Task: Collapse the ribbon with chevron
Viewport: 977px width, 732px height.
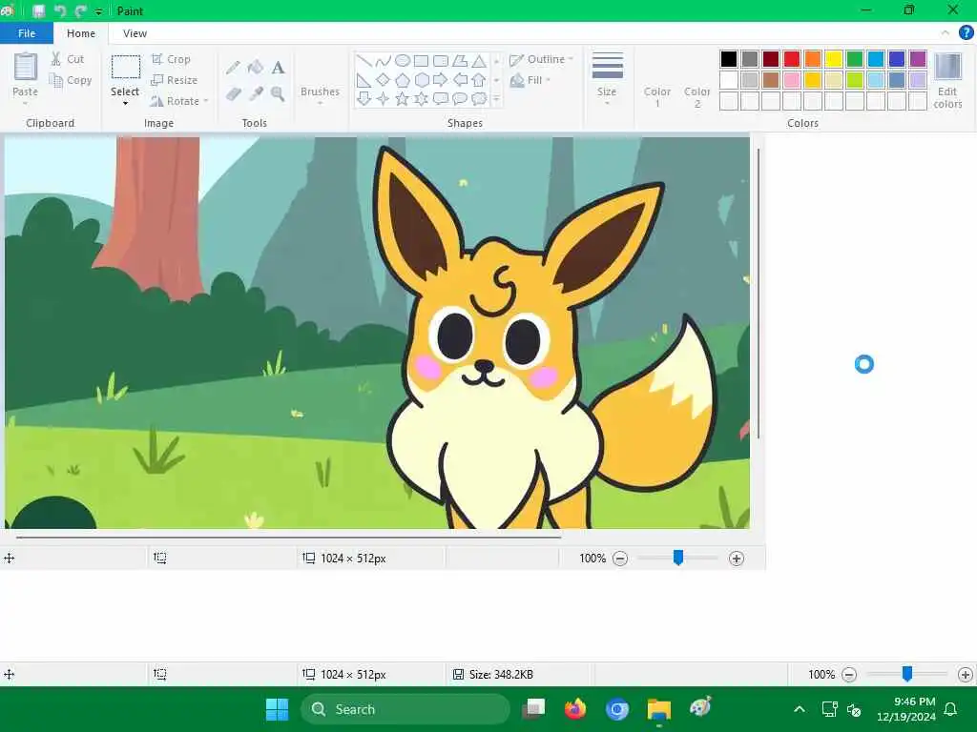Action: coord(946,32)
